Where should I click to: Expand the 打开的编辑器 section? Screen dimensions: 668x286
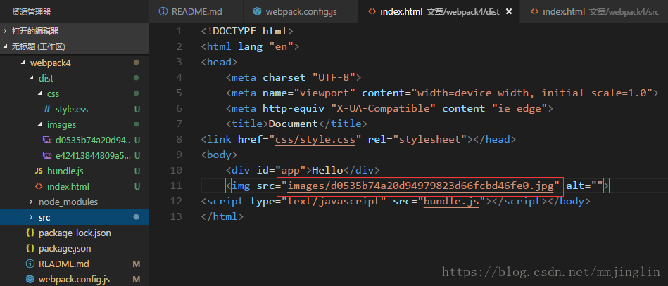tap(74, 31)
